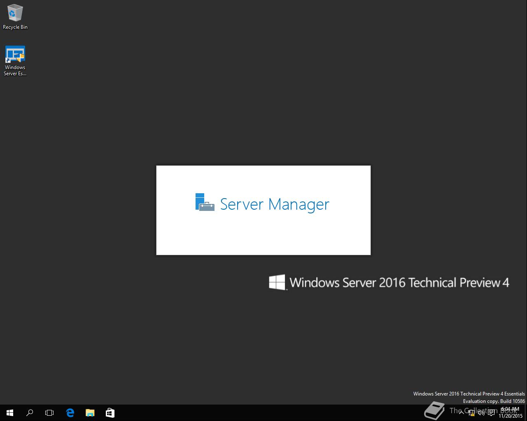Open the Recycle Bin desktop icon
The height and width of the screenshot is (421, 527).
pyautogui.click(x=15, y=16)
